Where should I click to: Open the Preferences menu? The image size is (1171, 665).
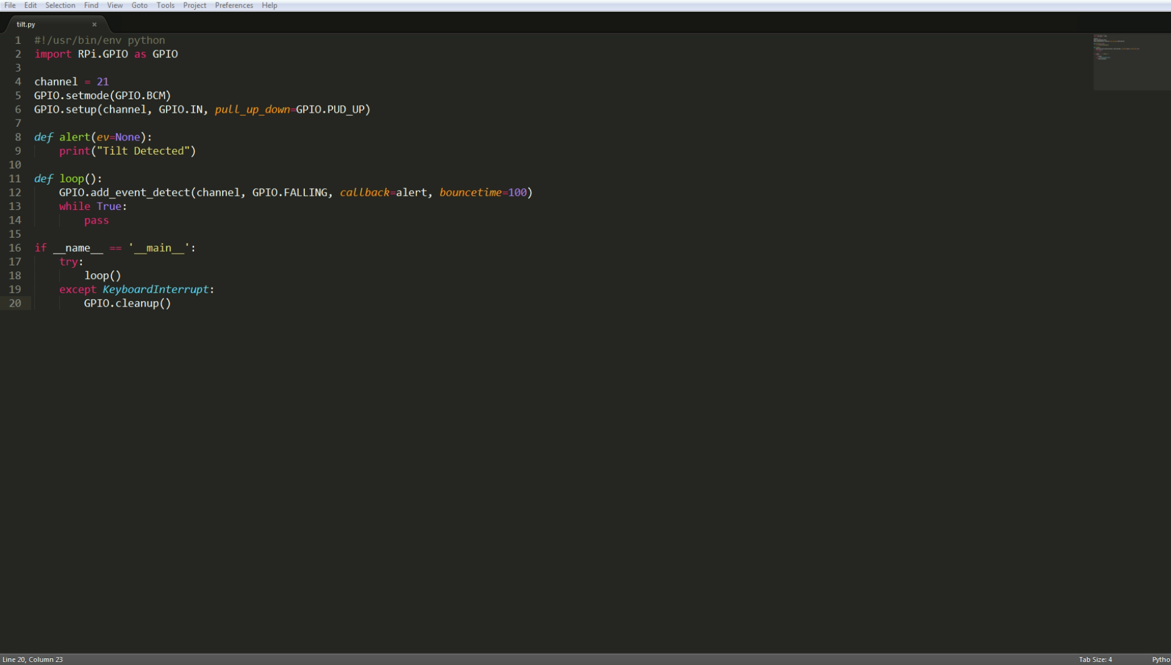(x=234, y=5)
